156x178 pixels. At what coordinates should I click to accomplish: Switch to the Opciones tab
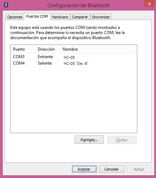[x=15, y=17]
